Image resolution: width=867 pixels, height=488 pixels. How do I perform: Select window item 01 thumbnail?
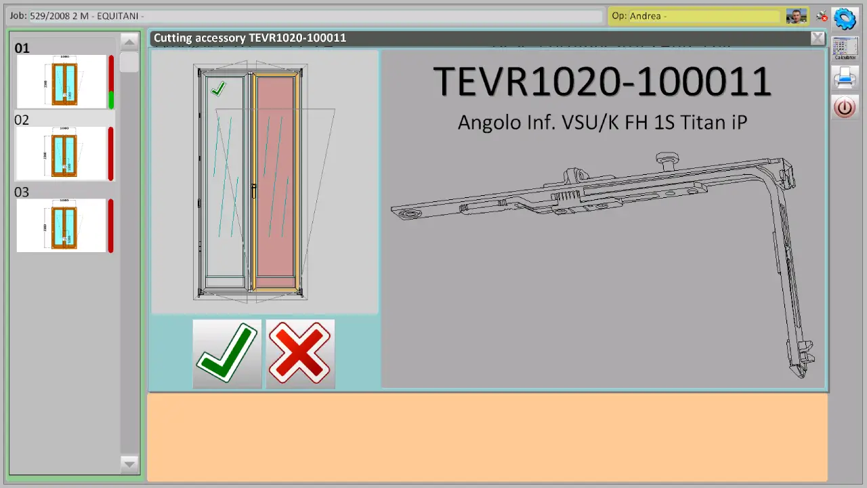pyautogui.click(x=62, y=82)
